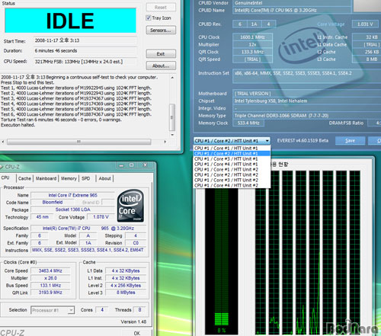The height and width of the screenshot is (336, 381).
Task: Click the log's vertical scrollbar thumb
Action: 172,117
